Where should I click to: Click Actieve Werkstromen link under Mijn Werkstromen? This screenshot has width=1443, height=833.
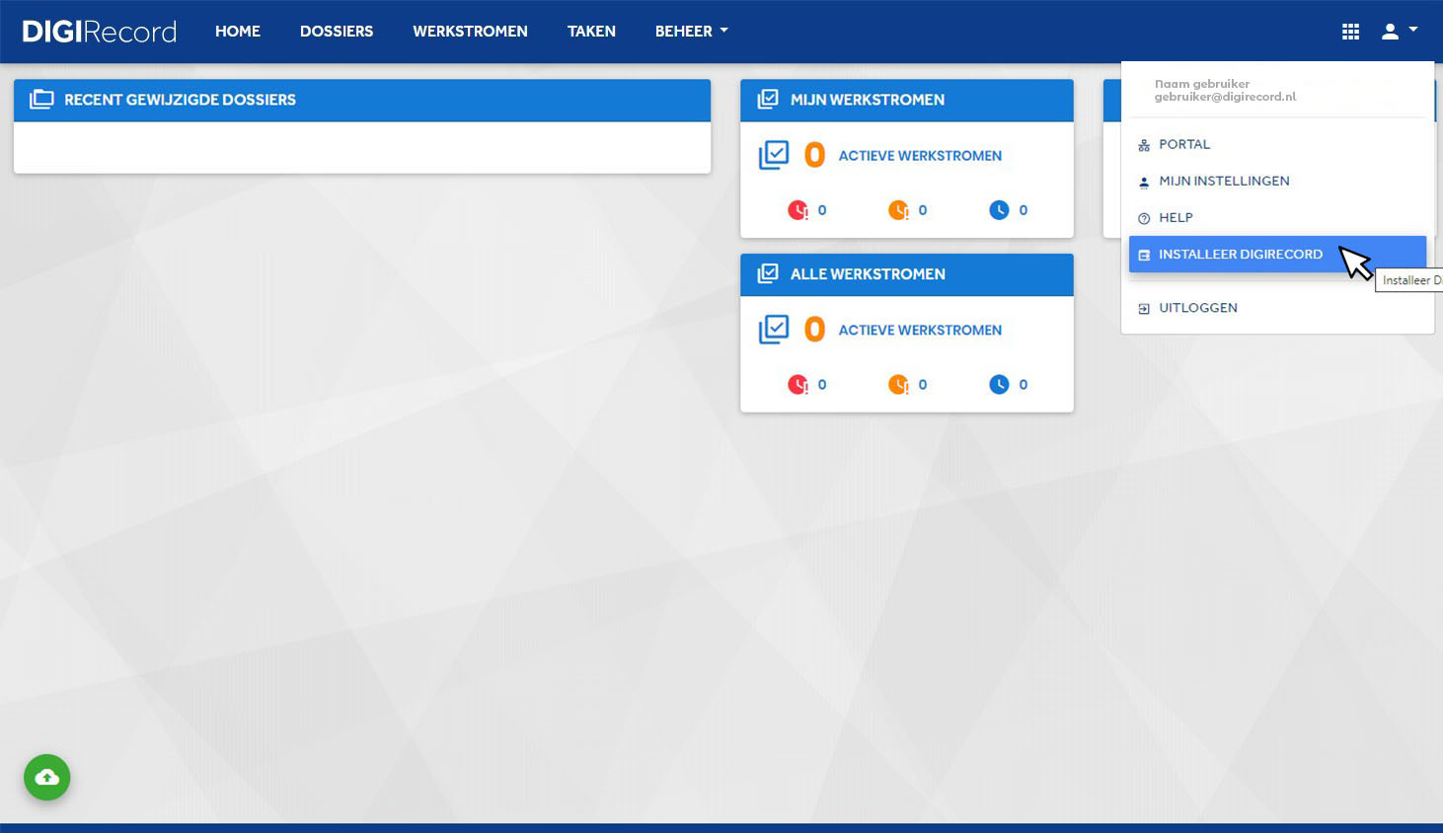tap(920, 156)
